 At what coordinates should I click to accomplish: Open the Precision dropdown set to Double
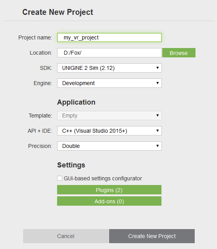point(109,146)
